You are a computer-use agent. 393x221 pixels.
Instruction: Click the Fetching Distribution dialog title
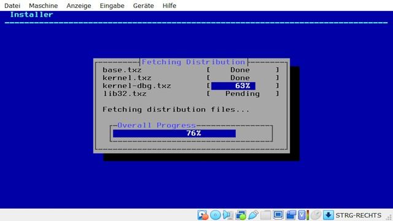click(193, 62)
